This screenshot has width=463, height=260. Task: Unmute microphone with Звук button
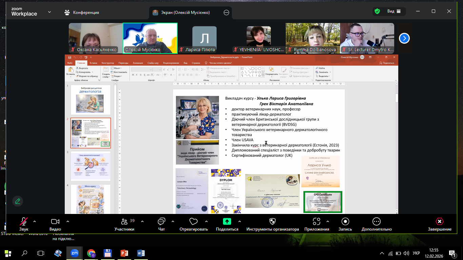pos(24,222)
